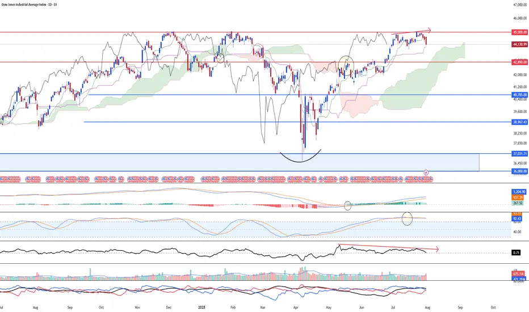Image resolution: width=529 pixels, height=312 pixels.
Task: Click the 1,204.90 MACD value label
Action: click(x=519, y=192)
